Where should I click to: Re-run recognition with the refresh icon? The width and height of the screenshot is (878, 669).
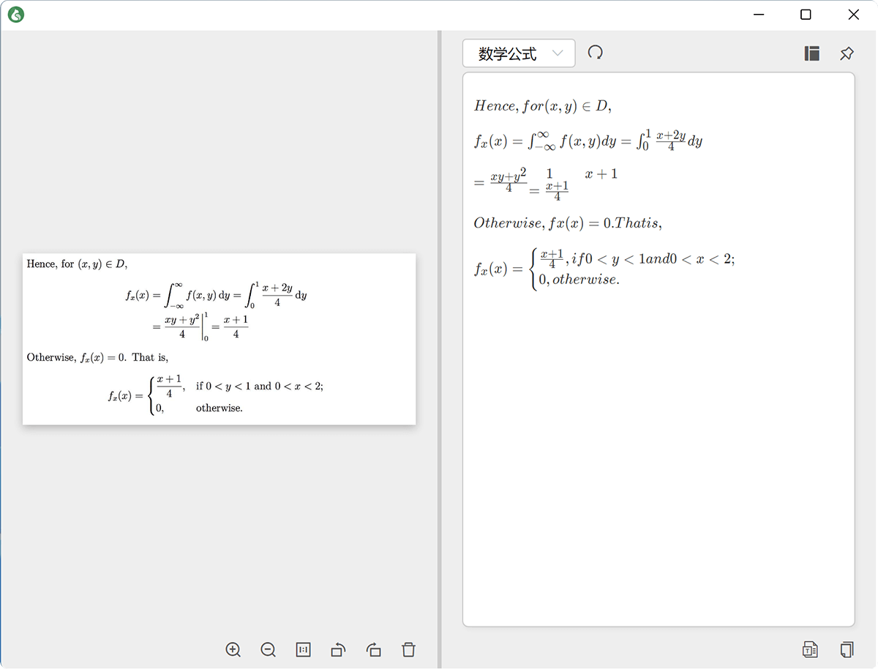pyautogui.click(x=596, y=53)
